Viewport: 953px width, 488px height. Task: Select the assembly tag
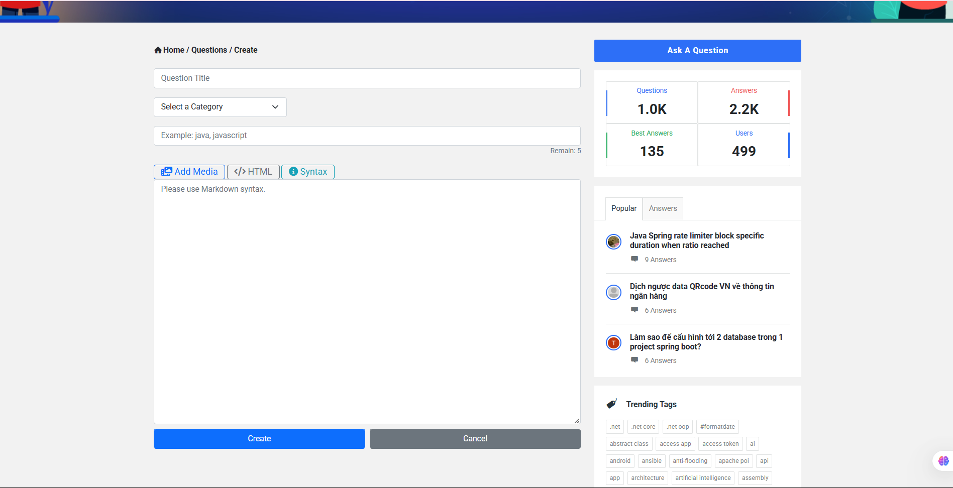(755, 478)
